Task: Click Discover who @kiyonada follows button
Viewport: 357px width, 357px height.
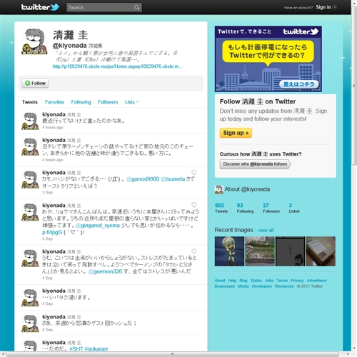Action: pos(255,164)
